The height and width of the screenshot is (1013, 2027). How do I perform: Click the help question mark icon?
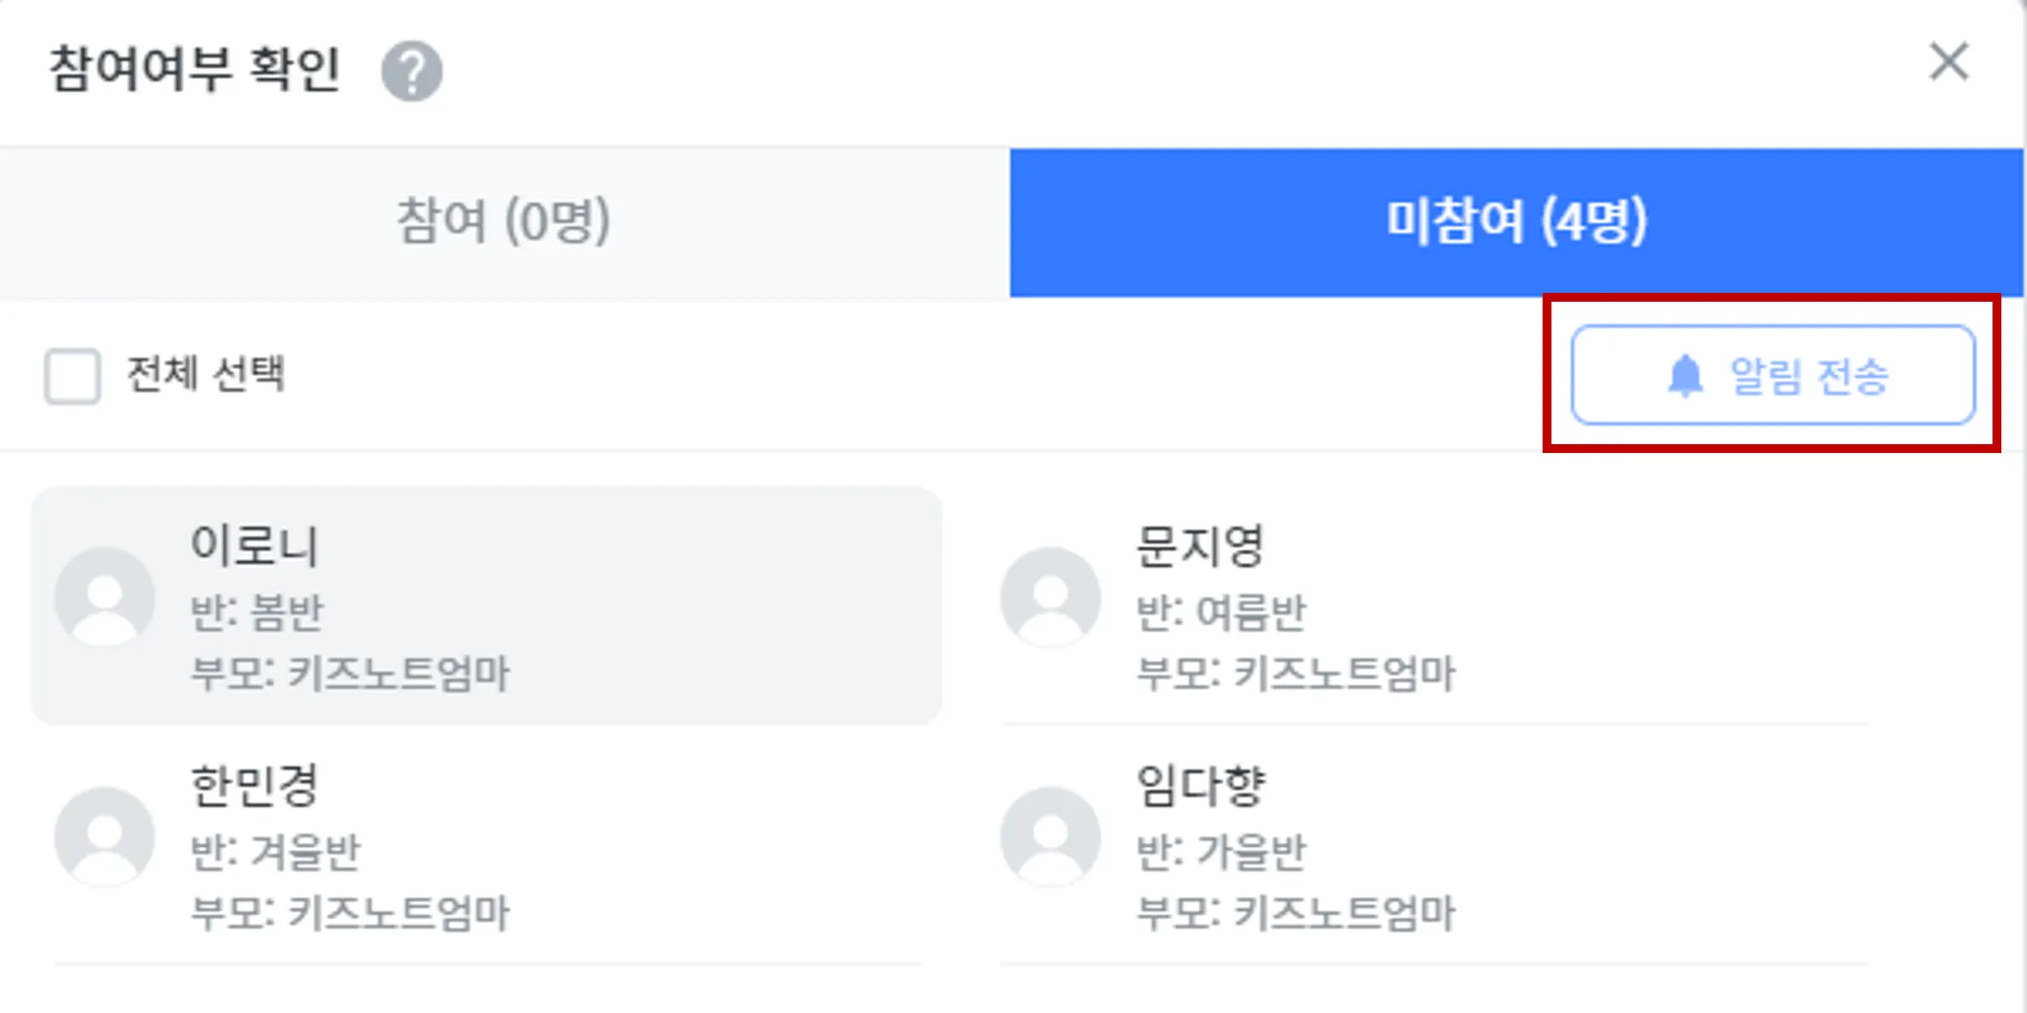coord(412,71)
